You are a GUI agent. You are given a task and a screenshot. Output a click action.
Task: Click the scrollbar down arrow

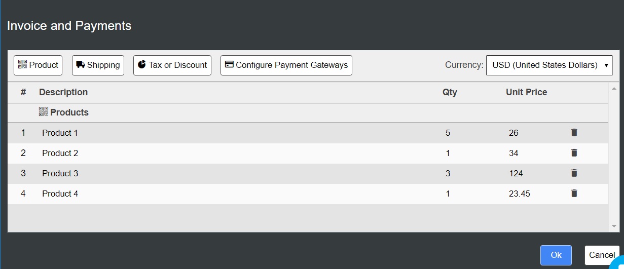(x=614, y=226)
